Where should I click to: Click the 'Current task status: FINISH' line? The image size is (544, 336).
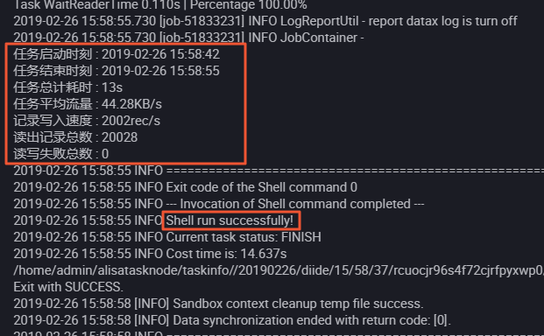167,237
